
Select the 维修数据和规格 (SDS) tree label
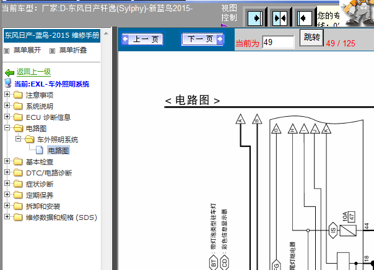tap(61, 217)
